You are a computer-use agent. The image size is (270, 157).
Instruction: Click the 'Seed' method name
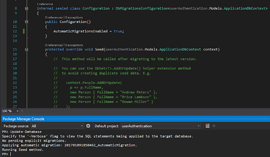(99, 49)
